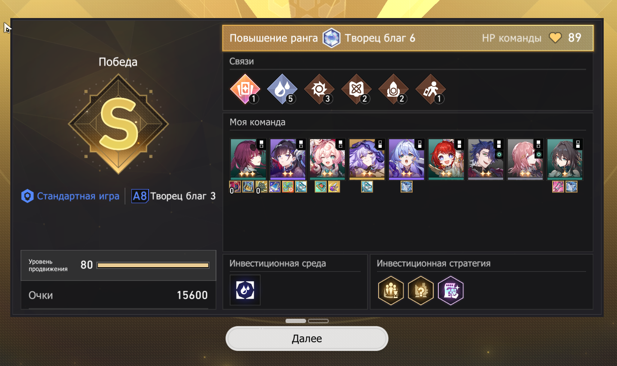
Task: Click the red-haired character portrait
Action: pyautogui.click(x=446, y=159)
